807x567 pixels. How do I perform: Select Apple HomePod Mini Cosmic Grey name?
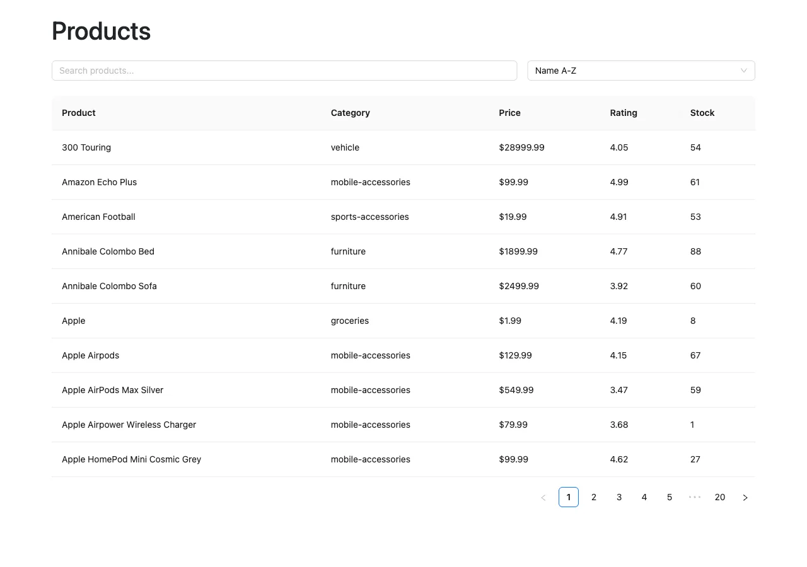tap(132, 459)
